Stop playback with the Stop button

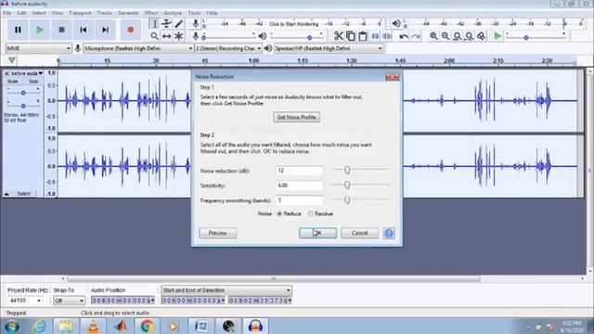coord(62,30)
